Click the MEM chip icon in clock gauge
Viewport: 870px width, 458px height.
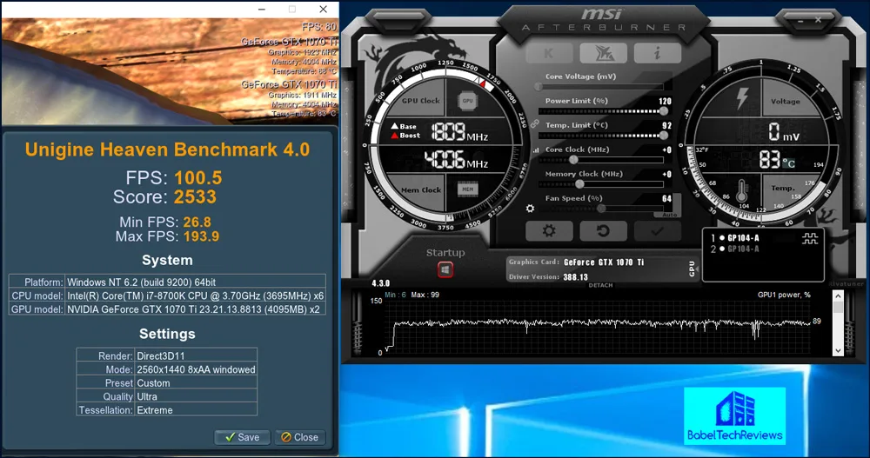(x=468, y=189)
